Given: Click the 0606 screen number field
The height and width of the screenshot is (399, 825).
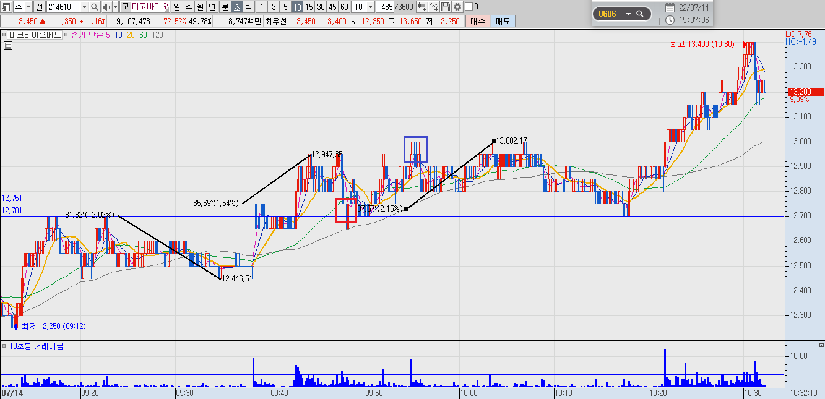Looking at the screenshot, I should [x=608, y=14].
